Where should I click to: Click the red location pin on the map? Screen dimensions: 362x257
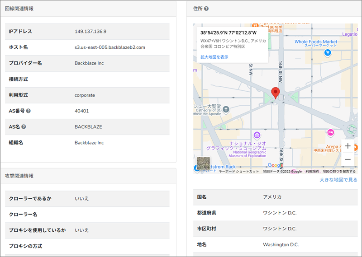[275, 93]
